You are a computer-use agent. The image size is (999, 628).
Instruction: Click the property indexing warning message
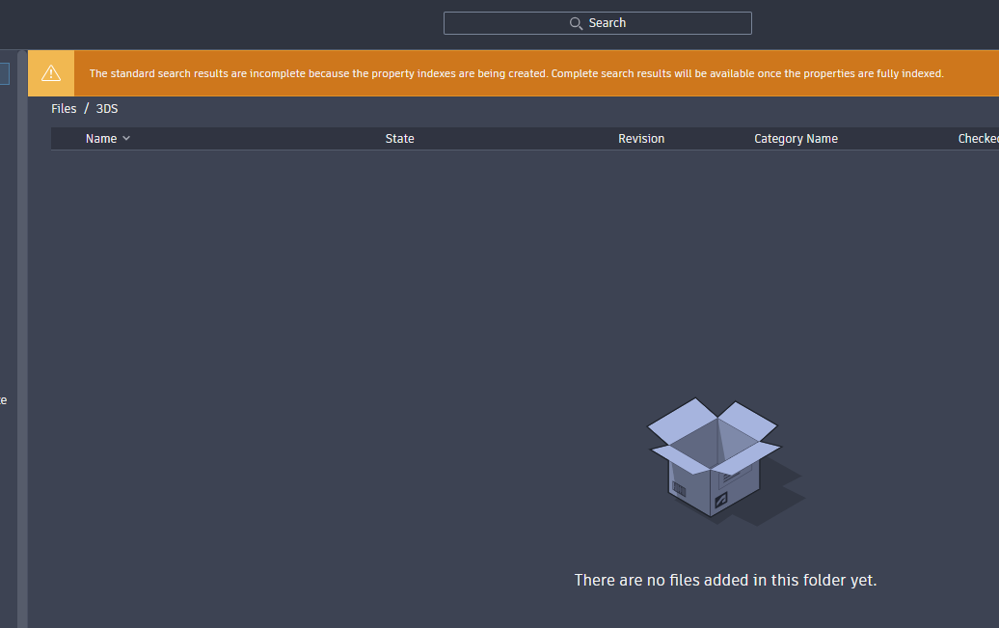point(517,72)
